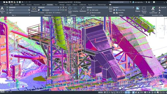Toggle the MODEL space status button
The image size is (167, 94).
pyautogui.click(x=101, y=92)
